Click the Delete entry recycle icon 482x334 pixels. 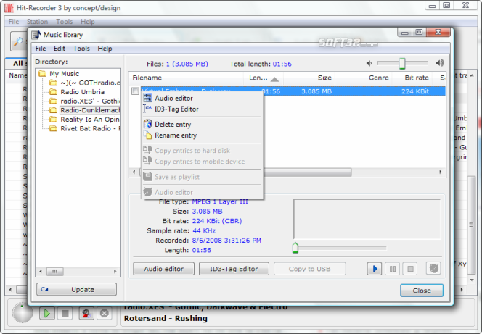[x=148, y=124]
